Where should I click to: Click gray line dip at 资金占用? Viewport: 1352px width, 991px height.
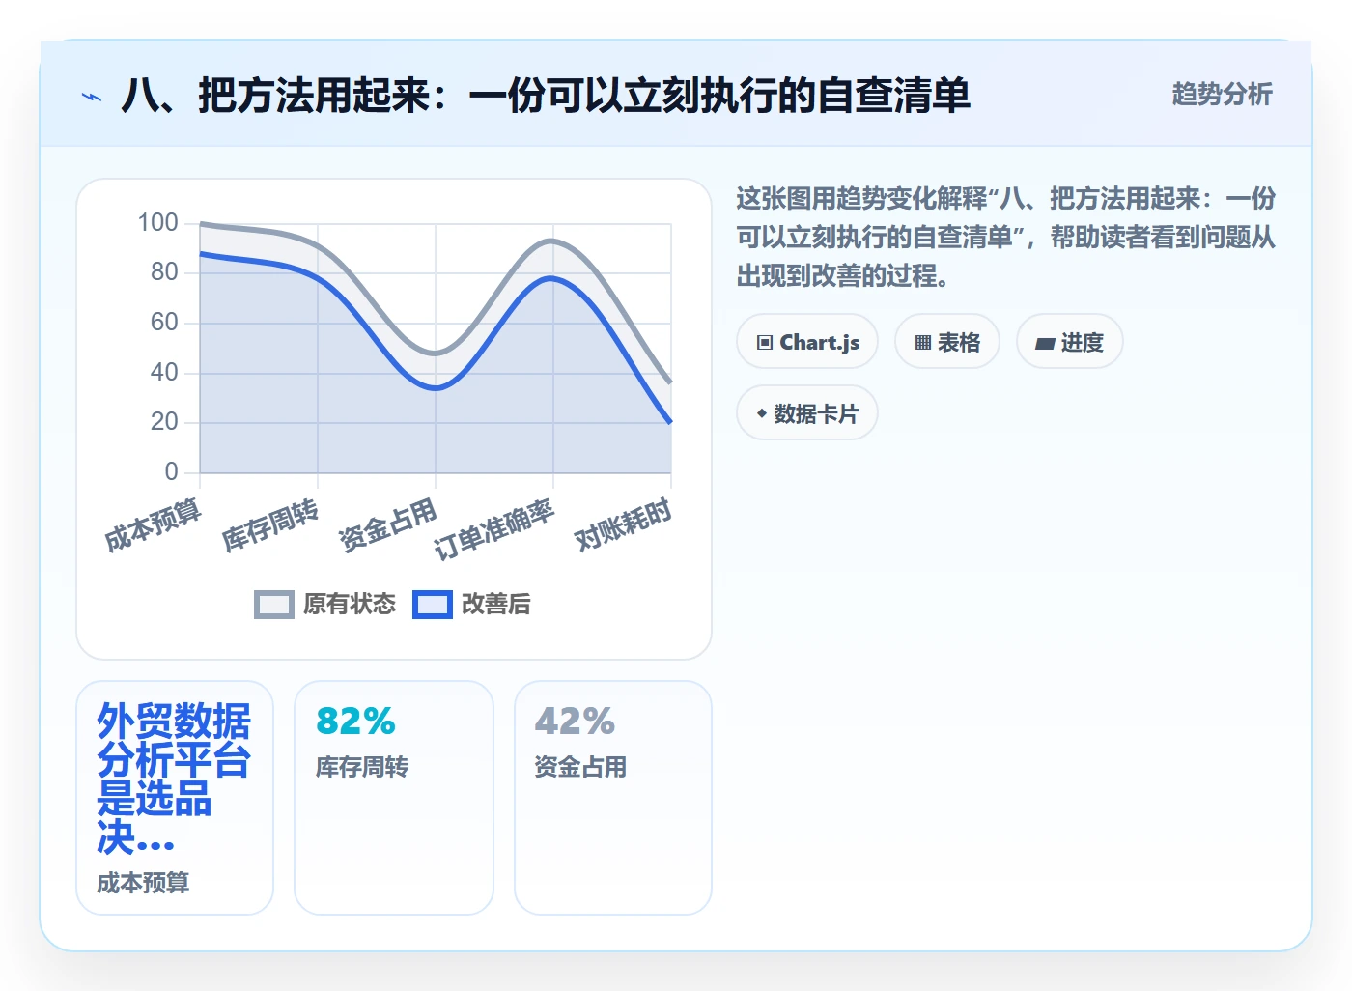coord(436,354)
